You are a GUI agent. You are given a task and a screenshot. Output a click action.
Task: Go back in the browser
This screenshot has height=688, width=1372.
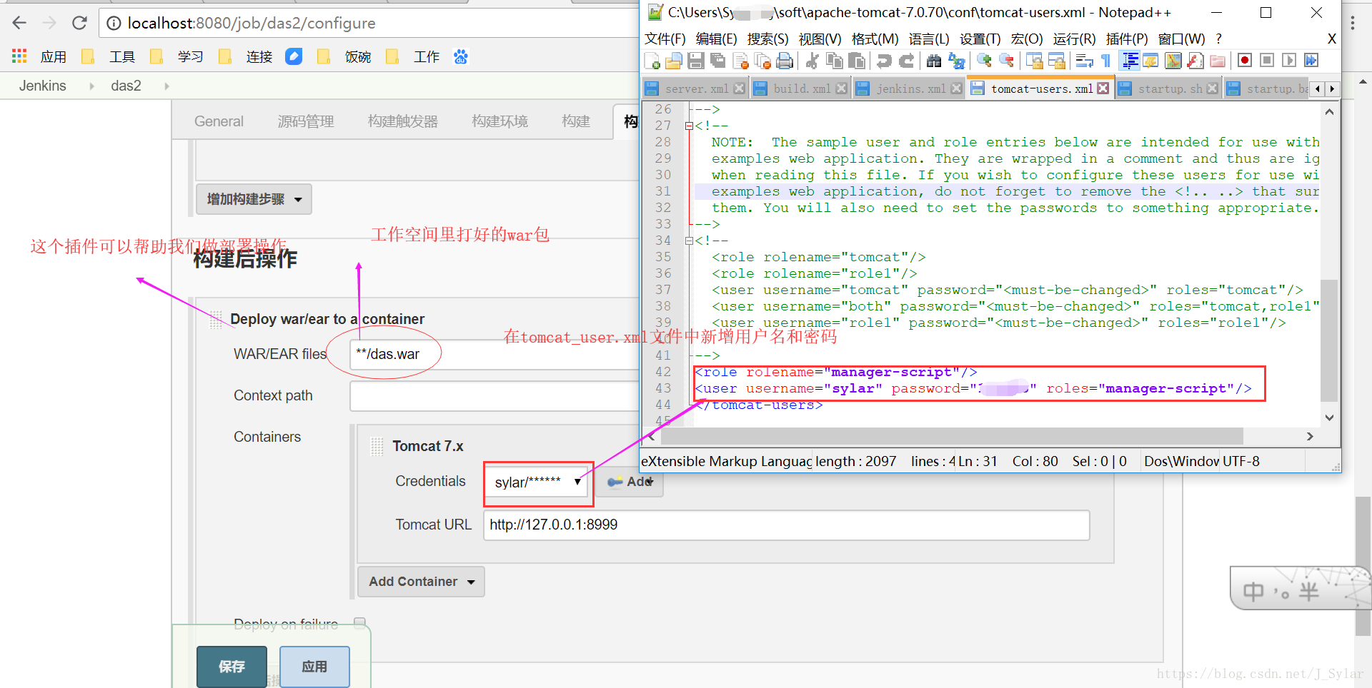click(x=19, y=23)
